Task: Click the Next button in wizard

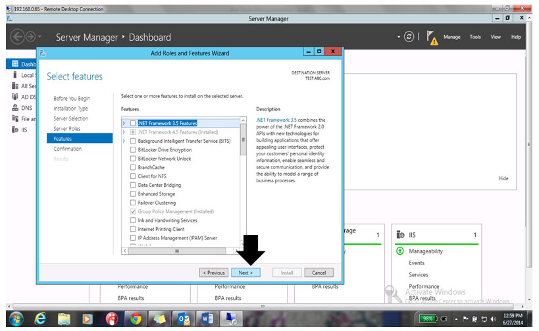Action: (x=245, y=272)
